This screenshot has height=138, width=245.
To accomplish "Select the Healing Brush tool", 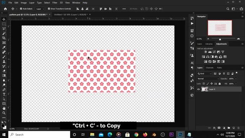I will coord(4,52).
